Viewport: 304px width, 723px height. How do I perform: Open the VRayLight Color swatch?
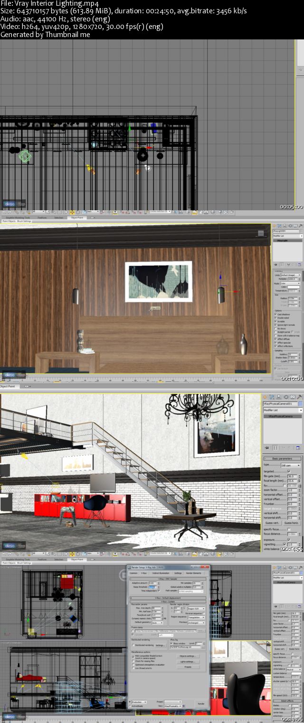[x=294, y=287]
